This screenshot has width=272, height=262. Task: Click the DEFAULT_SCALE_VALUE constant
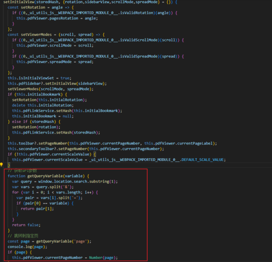point(203,160)
